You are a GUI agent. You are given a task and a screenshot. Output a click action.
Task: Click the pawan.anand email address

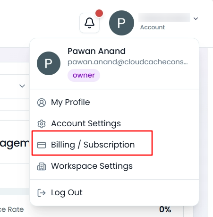click(128, 62)
